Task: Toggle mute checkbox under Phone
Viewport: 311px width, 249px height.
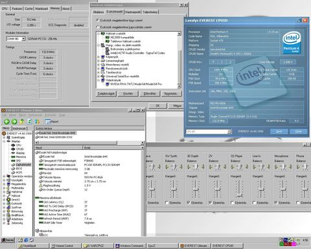Action: [x=298, y=203]
